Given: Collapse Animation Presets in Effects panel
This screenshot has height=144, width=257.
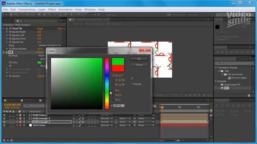Looking at the screenshot, I should click(216, 68).
